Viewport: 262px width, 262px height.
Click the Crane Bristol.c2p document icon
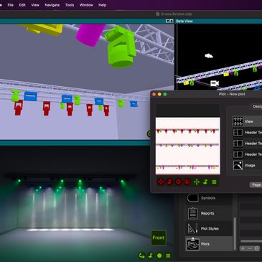click(x=158, y=14)
